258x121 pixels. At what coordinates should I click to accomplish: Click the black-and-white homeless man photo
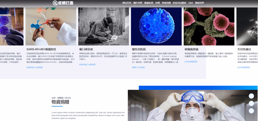click(104, 26)
